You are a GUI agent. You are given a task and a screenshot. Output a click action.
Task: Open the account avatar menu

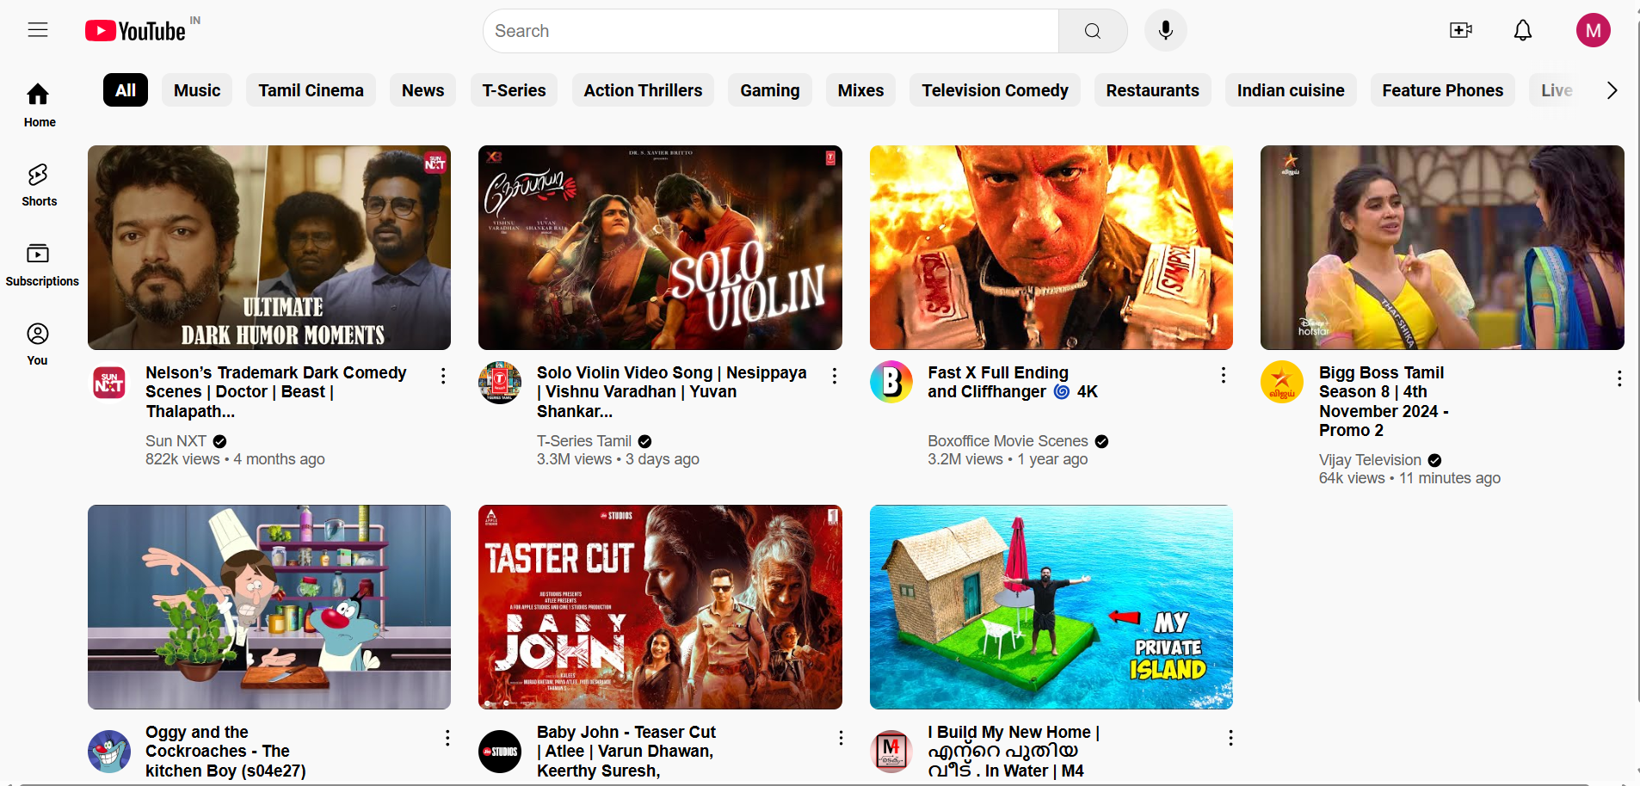click(x=1593, y=31)
